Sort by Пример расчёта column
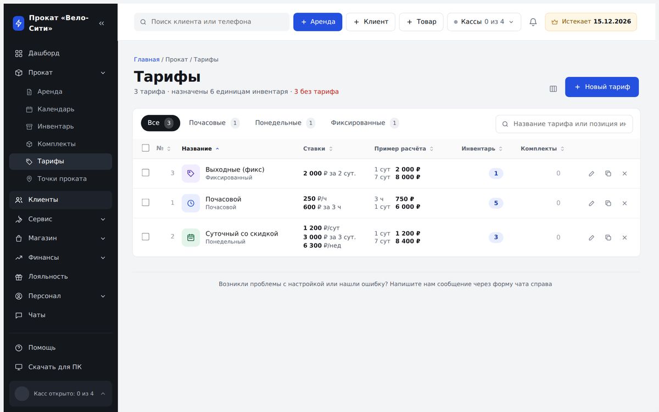The height and width of the screenshot is (412, 659). pos(404,149)
